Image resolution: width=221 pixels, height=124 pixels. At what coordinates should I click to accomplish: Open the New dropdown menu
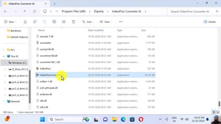tap(10, 22)
